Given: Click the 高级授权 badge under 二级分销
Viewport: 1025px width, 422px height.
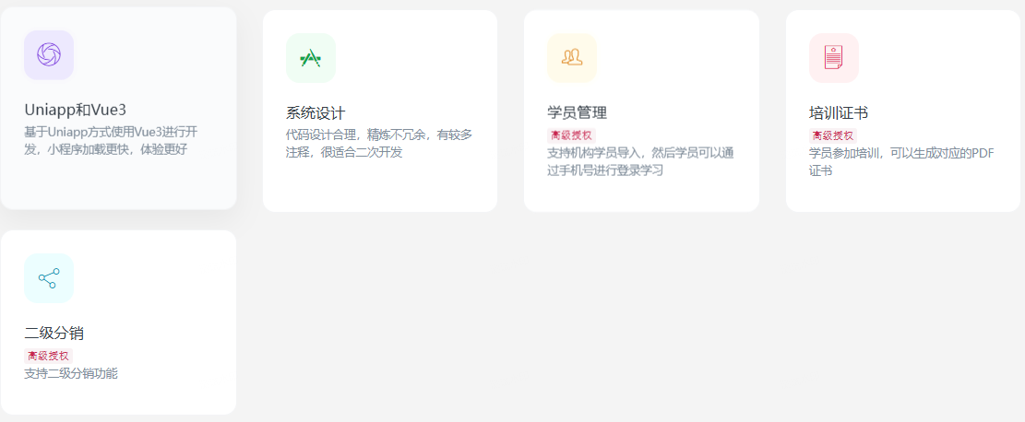Looking at the screenshot, I should [x=48, y=356].
